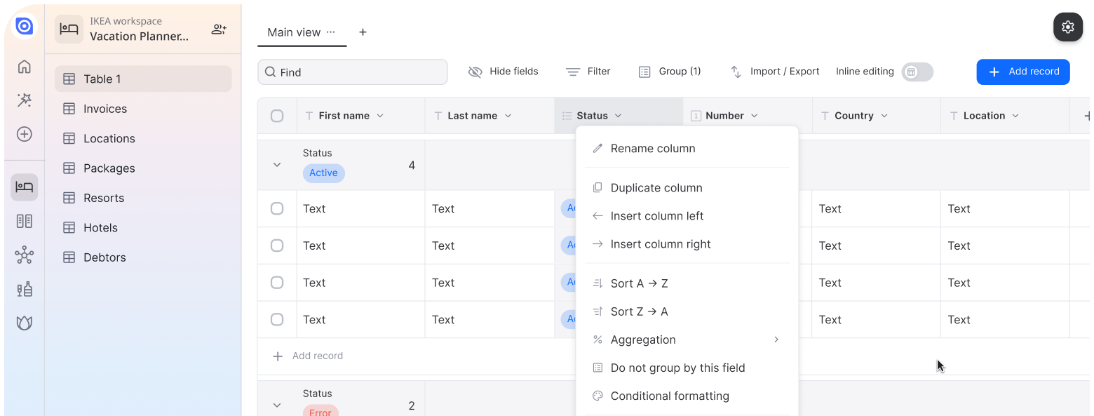Select Rename column menu entry
This screenshot has height=416, width=1094.
653,149
